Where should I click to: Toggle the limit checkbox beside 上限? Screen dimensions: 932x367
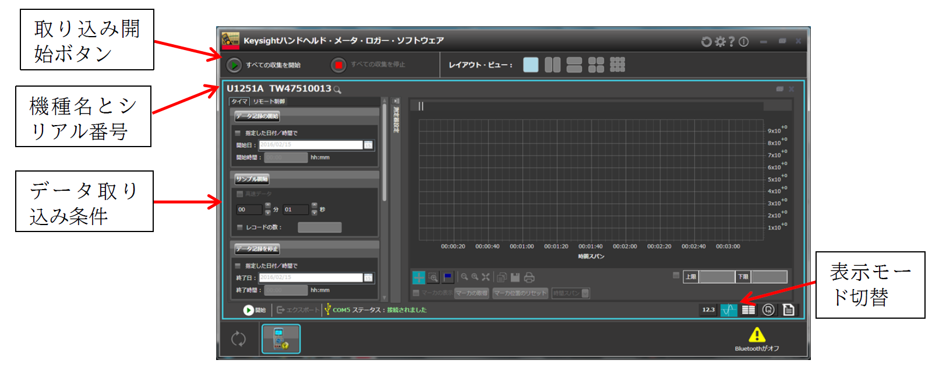click(676, 275)
